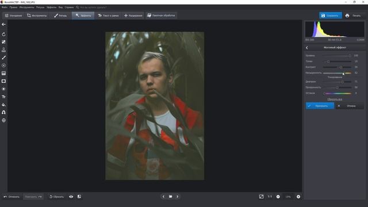
Task: Click the Сбросить все link
Action: [x=335, y=99]
